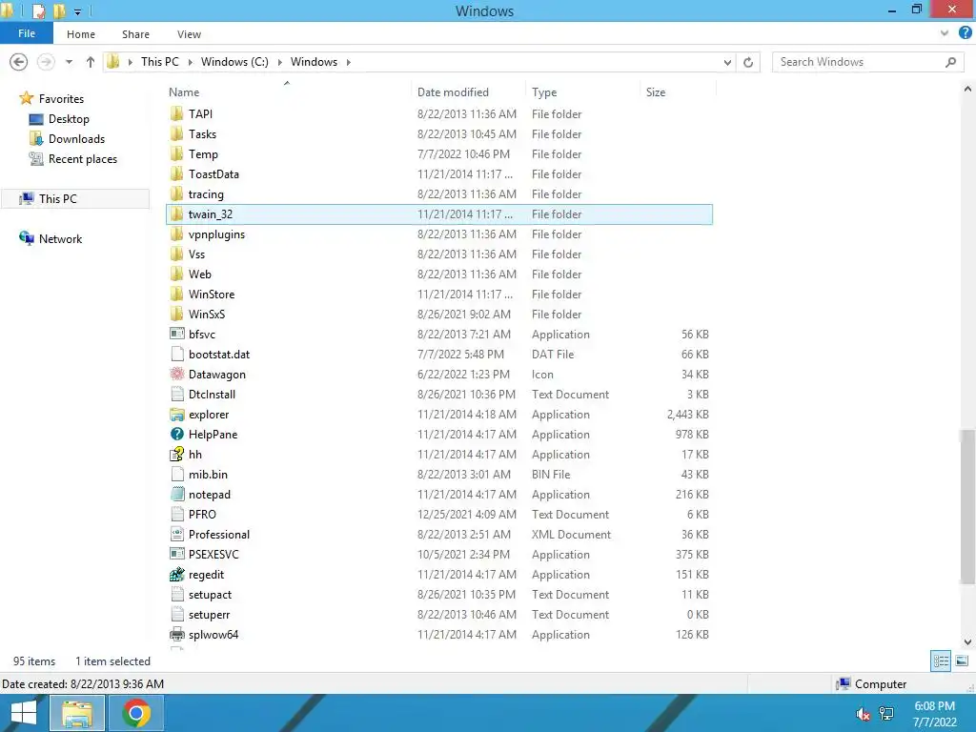Expand breadcrumb arrow after Windows
This screenshot has width=976, height=732.
(349, 62)
